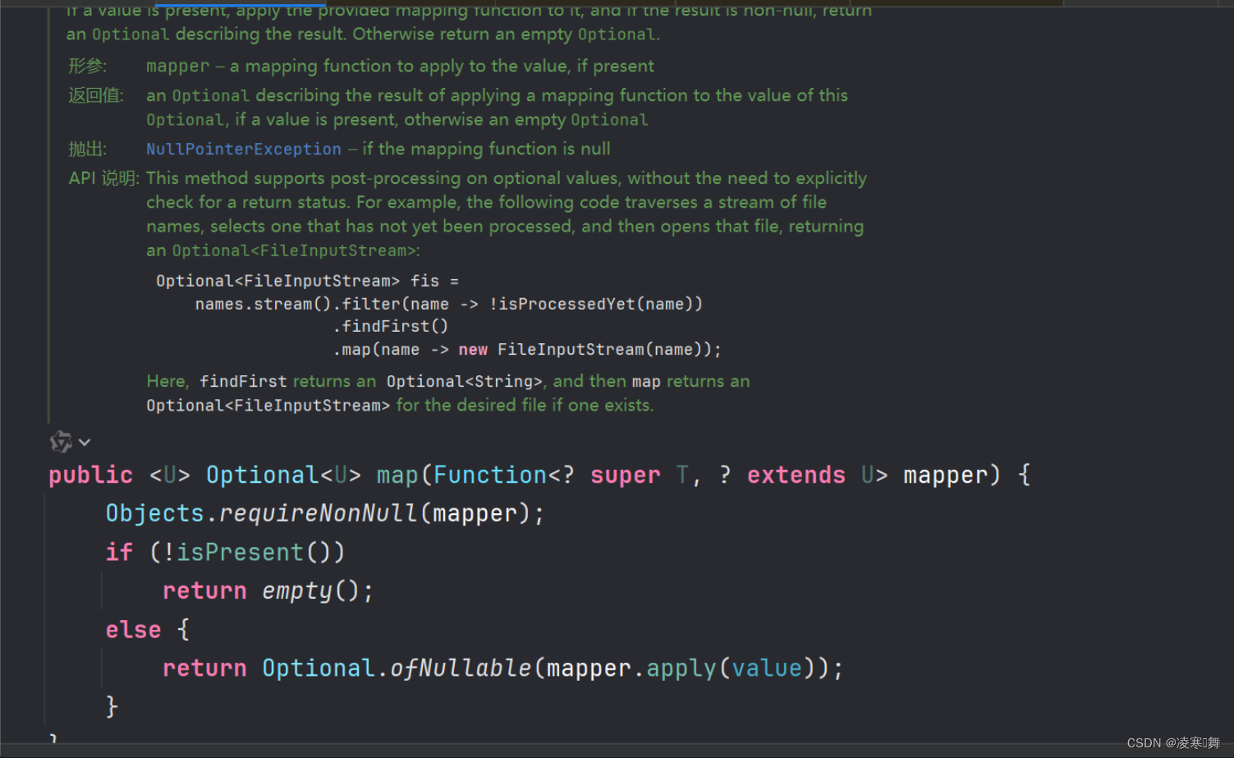Click the '抛出:' documentation label

[87, 149]
